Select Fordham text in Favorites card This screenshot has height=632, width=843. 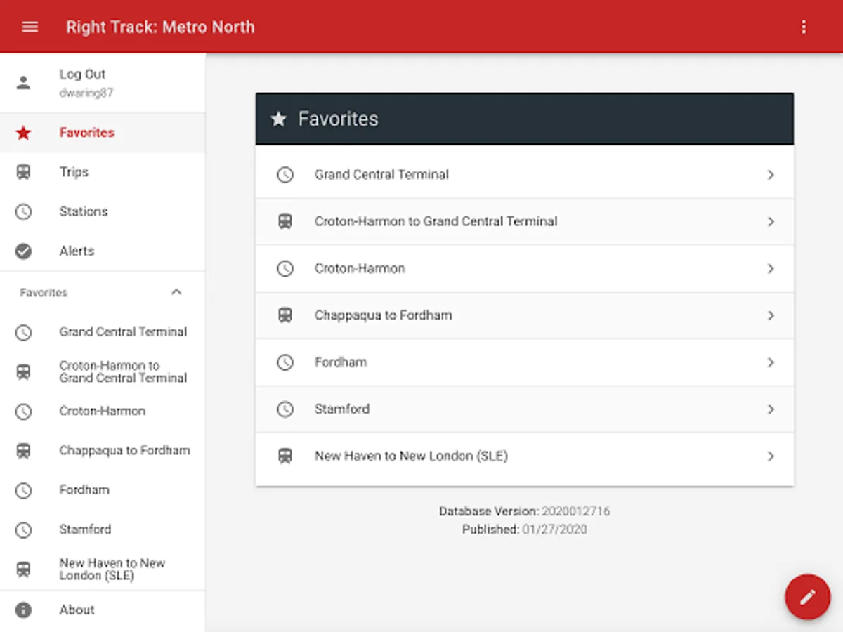click(x=341, y=362)
